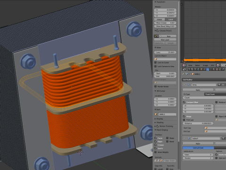This screenshot has height=170, width=226.
Task: Enable the First Last checkbox
Action: tap(184, 120)
